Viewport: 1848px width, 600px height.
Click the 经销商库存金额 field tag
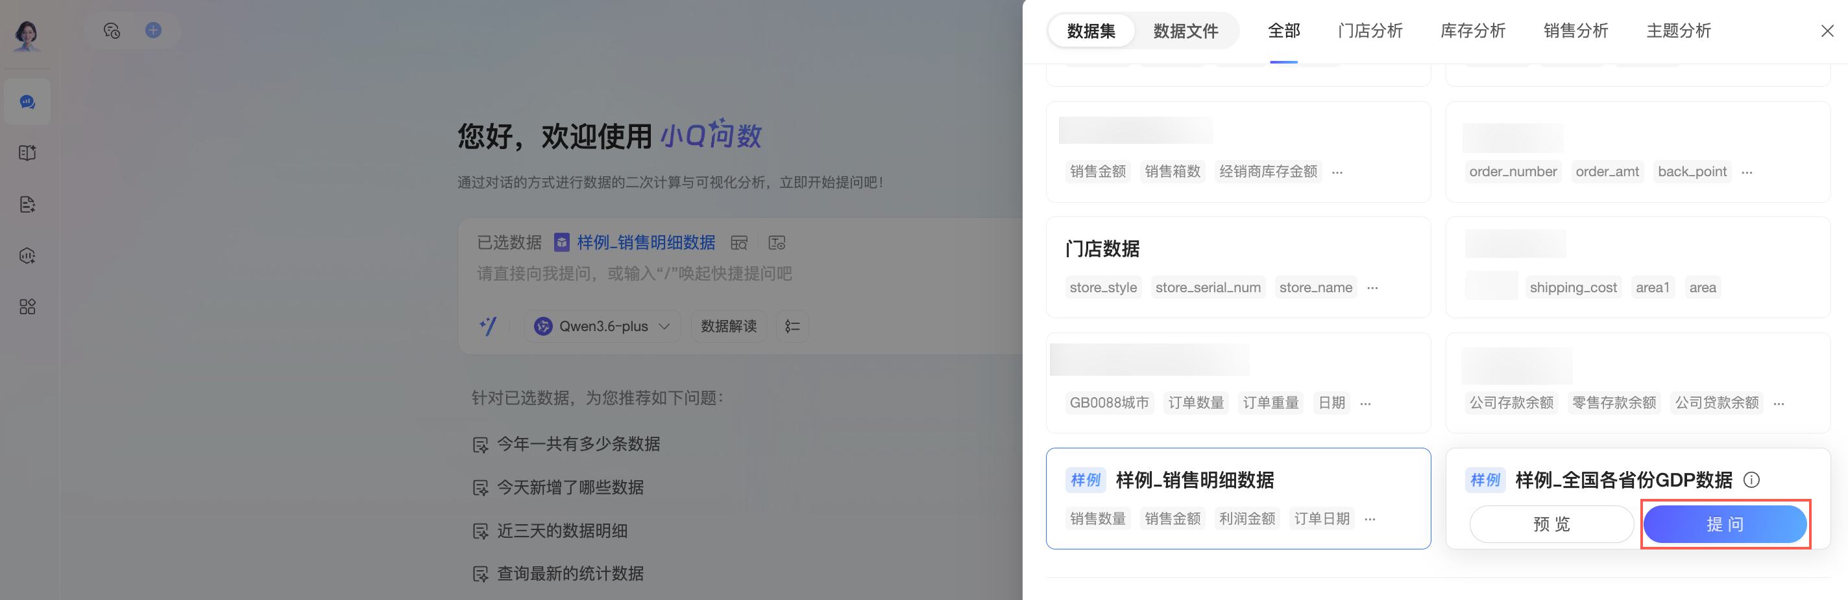pyautogui.click(x=1268, y=172)
